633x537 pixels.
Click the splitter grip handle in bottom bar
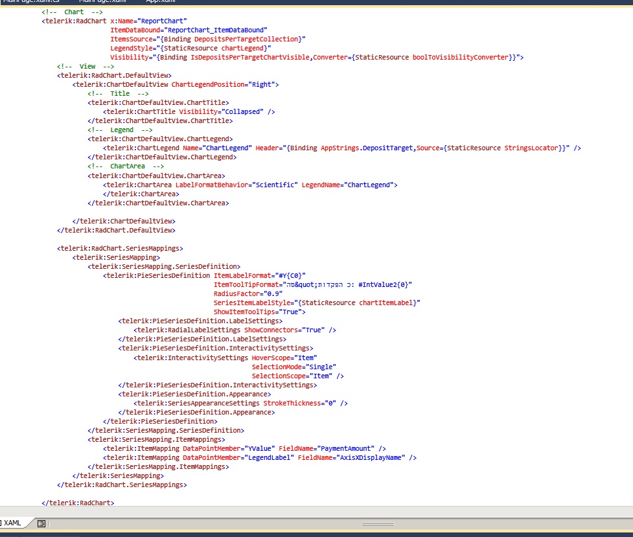378,523
